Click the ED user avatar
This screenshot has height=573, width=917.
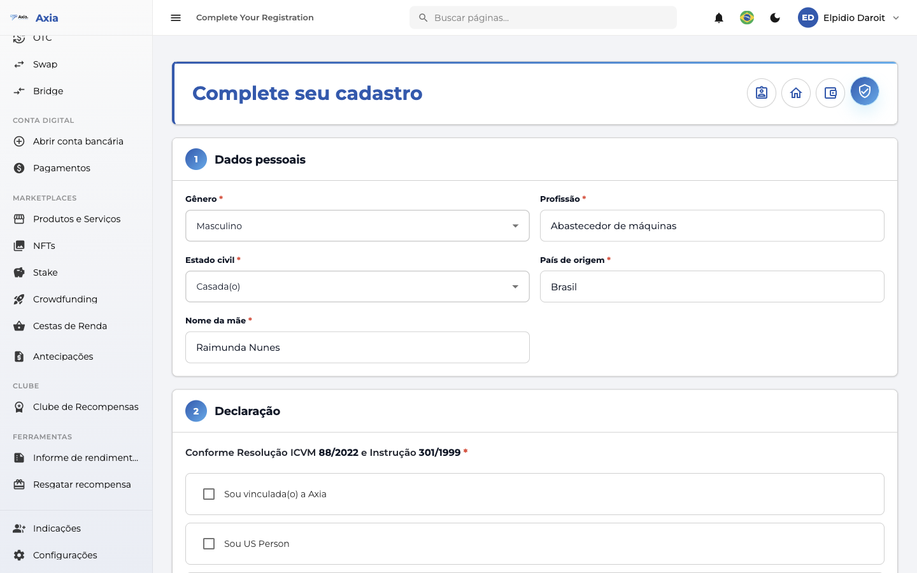click(808, 18)
